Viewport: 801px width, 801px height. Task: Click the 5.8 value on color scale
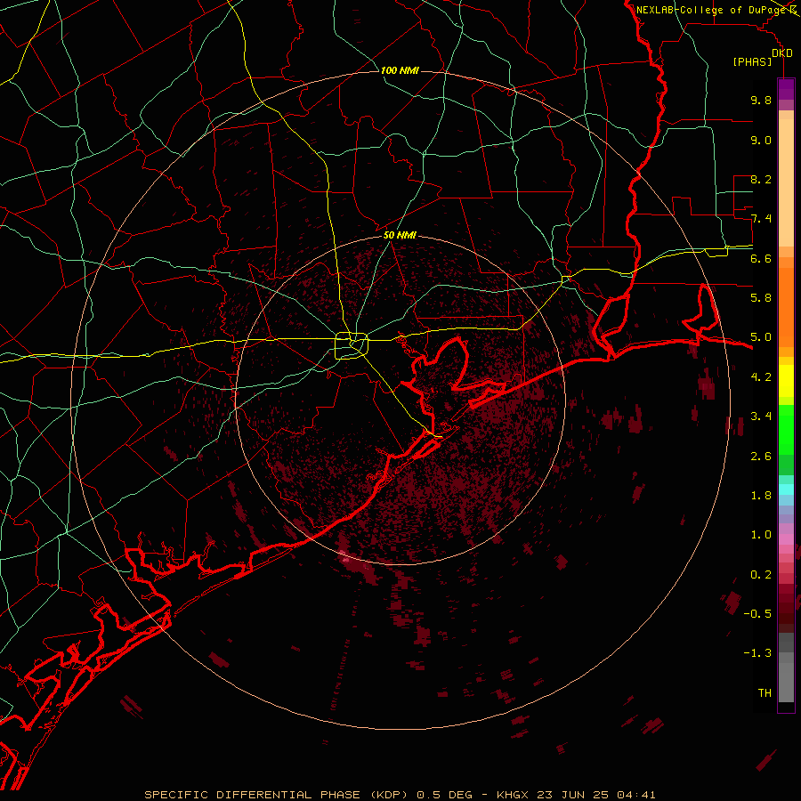pyautogui.click(x=761, y=298)
